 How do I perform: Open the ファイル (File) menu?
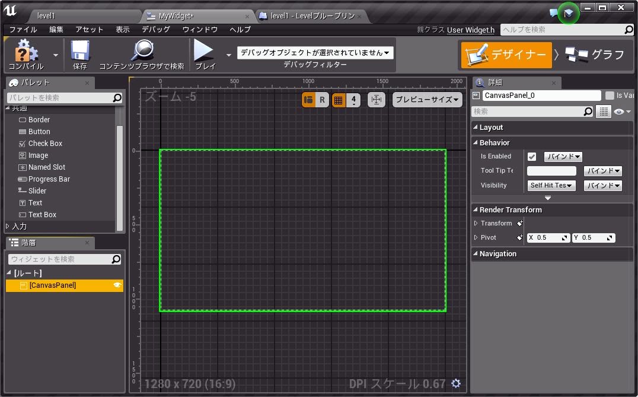tap(23, 29)
